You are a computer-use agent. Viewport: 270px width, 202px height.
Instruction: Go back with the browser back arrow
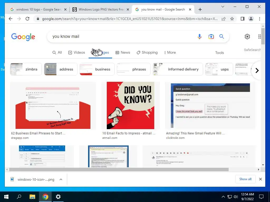tap(11, 19)
